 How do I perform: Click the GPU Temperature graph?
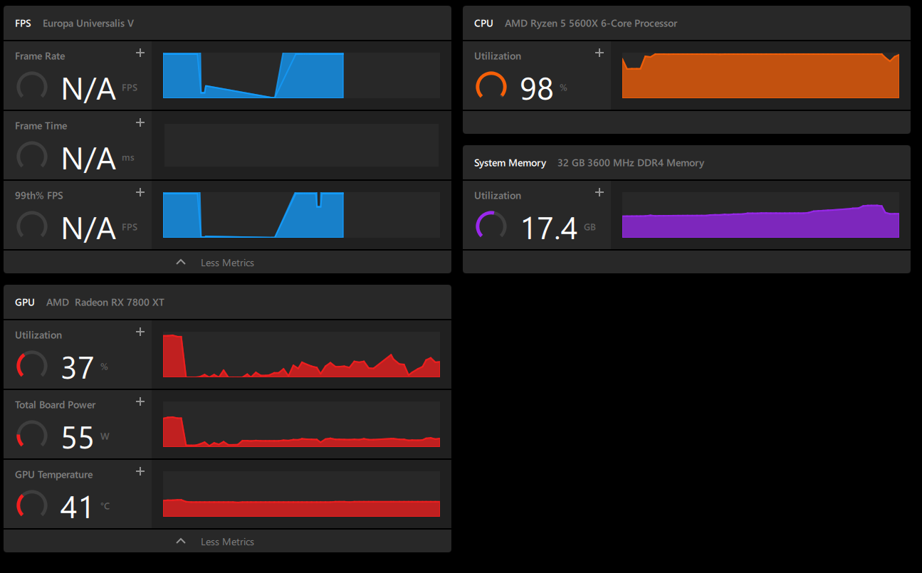[302, 494]
